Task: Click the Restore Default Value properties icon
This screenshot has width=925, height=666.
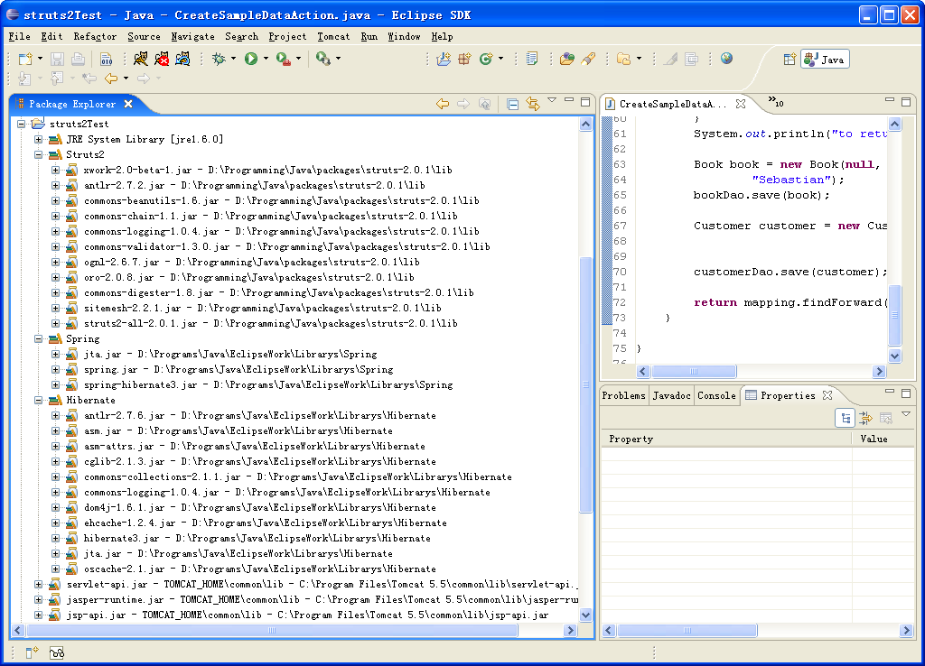Action: (x=885, y=418)
